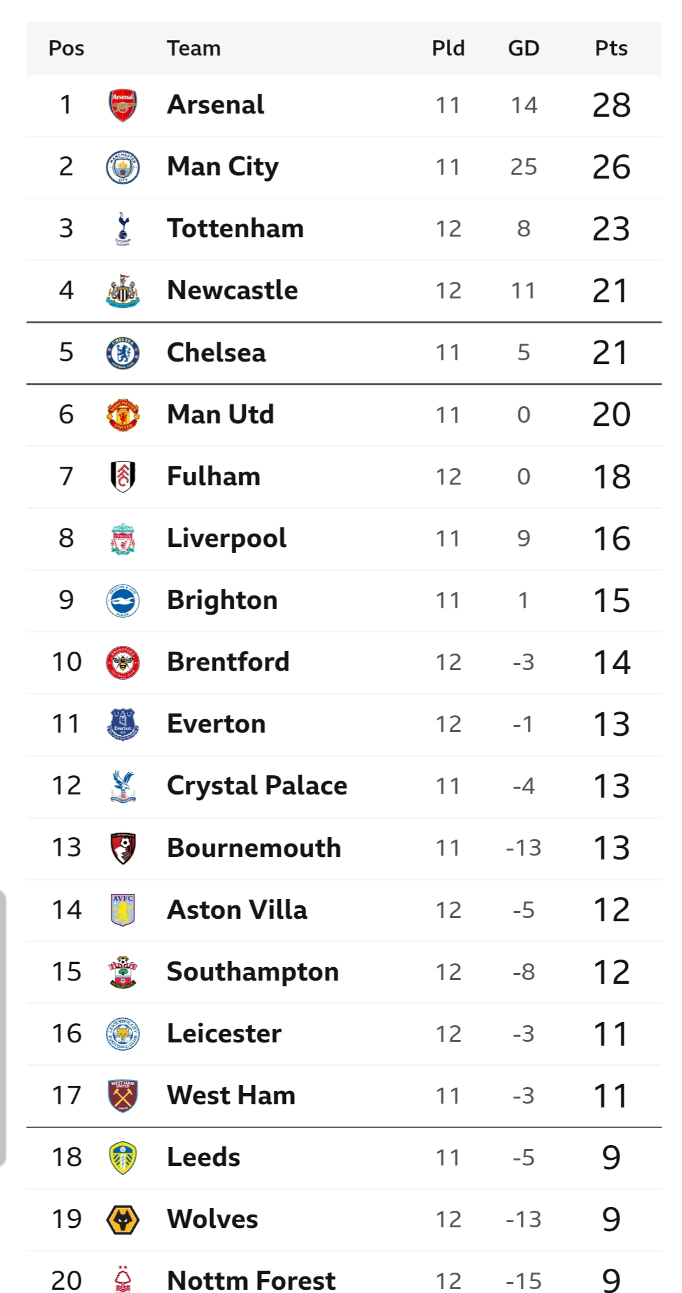Click the Team column header

[x=194, y=48]
